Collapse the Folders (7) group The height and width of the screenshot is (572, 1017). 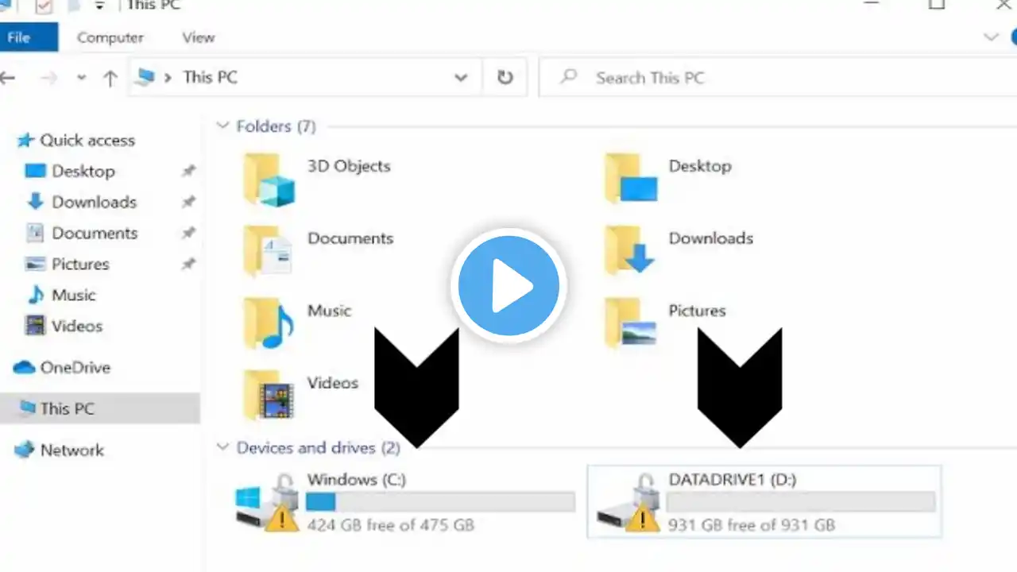click(x=222, y=126)
